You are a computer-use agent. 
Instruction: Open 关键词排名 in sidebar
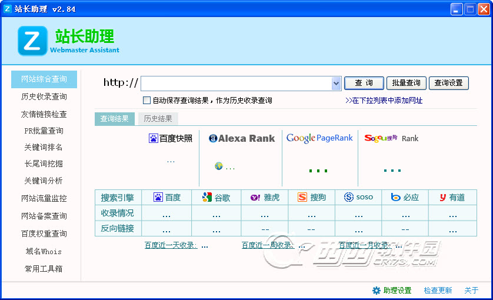tap(44, 147)
